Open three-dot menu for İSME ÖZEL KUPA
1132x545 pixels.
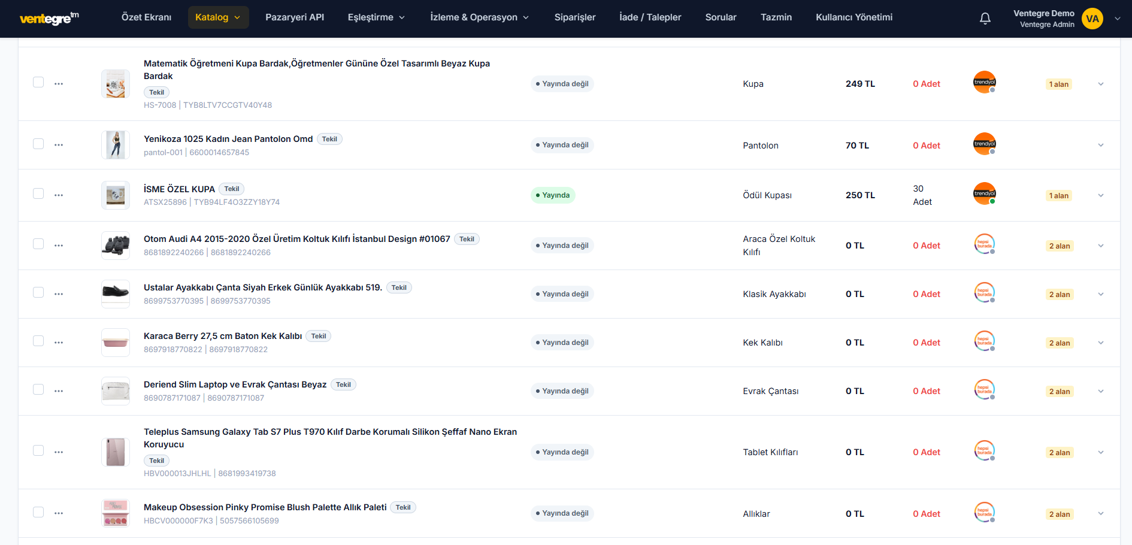(59, 195)
